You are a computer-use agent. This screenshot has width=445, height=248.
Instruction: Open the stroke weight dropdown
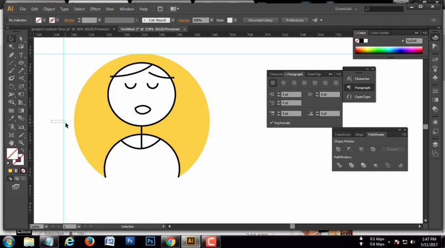(x=100, y=21)
